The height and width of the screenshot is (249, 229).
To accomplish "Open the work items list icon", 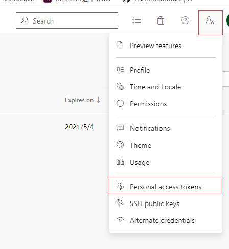I will (x=136, y=20).
